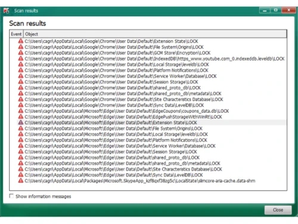Click warning icon for EdgeCoupons\coupons_data.db\LOCK row

pos(21,111)
